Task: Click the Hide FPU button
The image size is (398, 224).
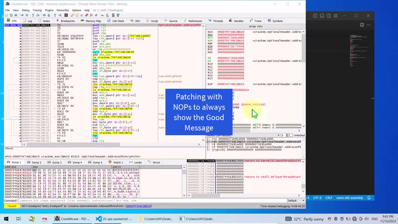Action: pos(256,26)
